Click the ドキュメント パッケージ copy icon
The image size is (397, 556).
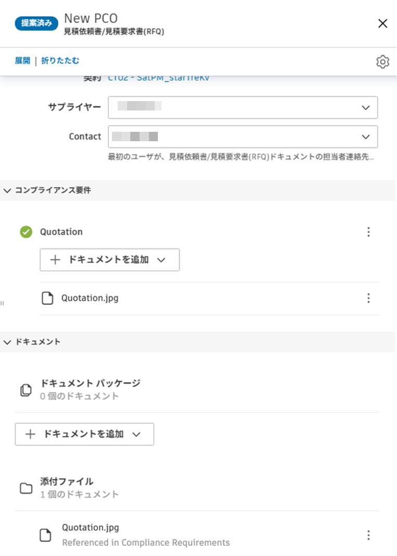[26, 390]
